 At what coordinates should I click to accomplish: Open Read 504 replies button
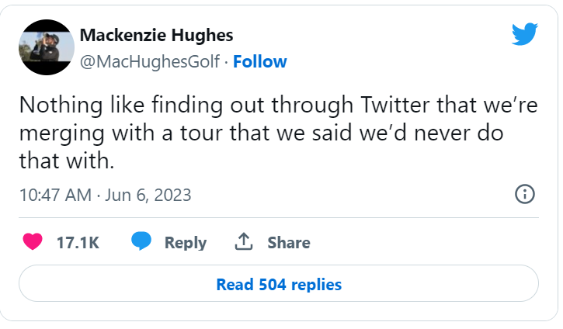(279, 285)
